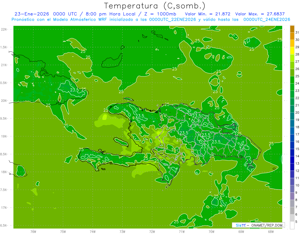Click the '71W' longitude axis label

(182, 232)
